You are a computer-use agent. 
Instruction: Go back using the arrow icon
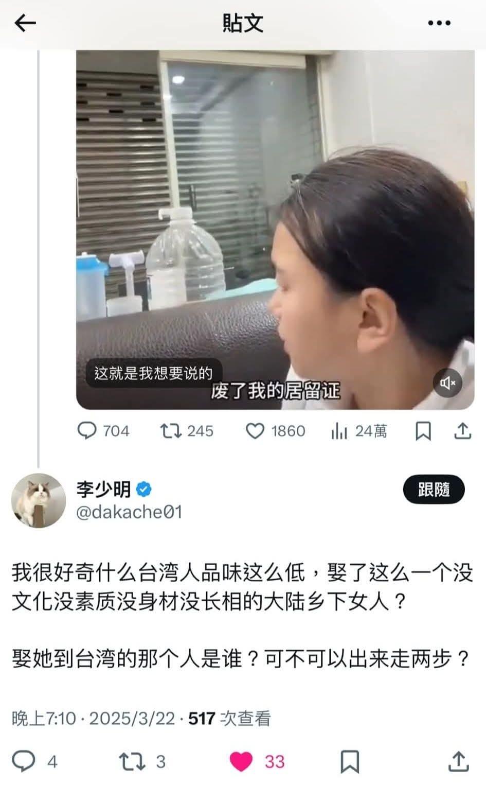(25, 23)
